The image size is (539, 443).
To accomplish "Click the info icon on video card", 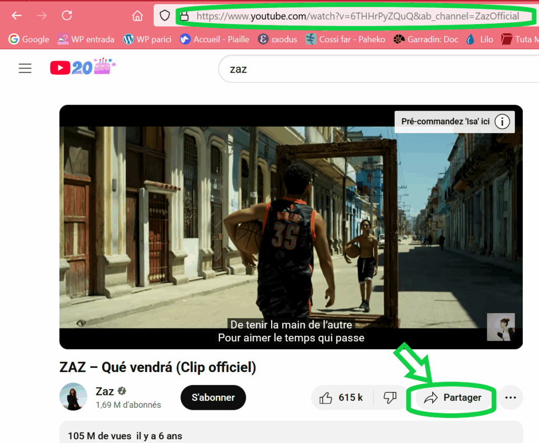I will click(x=502, y=122).
